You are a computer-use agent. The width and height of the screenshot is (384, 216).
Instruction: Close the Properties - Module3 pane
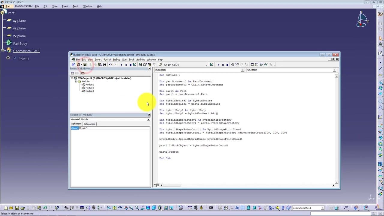tap(149, 115)
